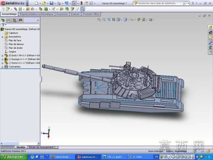This screenshot has width=213, height=160.
Task: Click the tree filter funnel icon
Action: pos(3,25)
